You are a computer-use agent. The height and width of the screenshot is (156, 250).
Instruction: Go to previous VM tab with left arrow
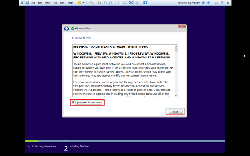tap(203, 3)
